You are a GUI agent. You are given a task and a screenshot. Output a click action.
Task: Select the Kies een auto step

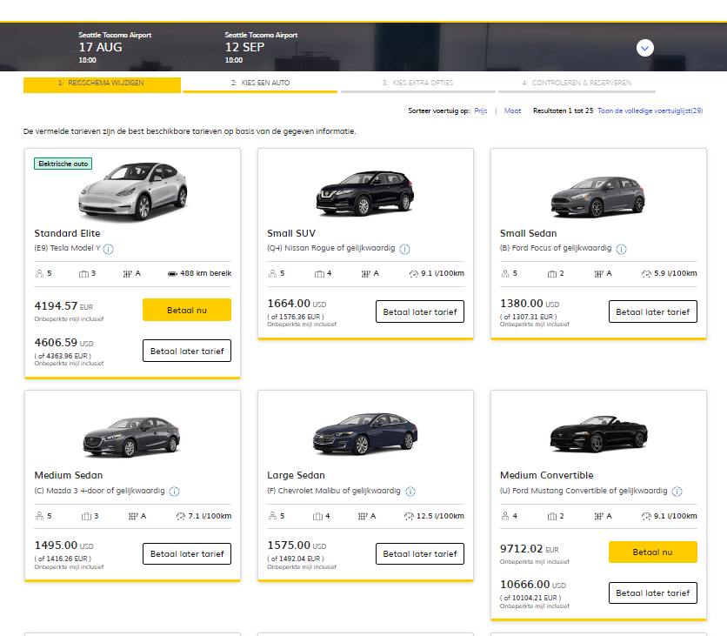(260, 84)
